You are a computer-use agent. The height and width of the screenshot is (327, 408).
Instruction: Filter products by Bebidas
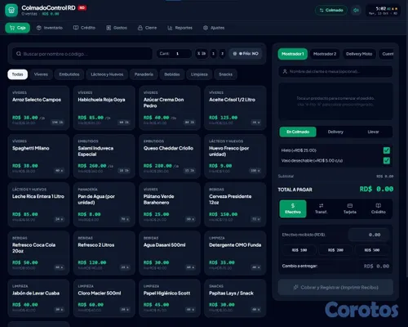click(172, 74)
